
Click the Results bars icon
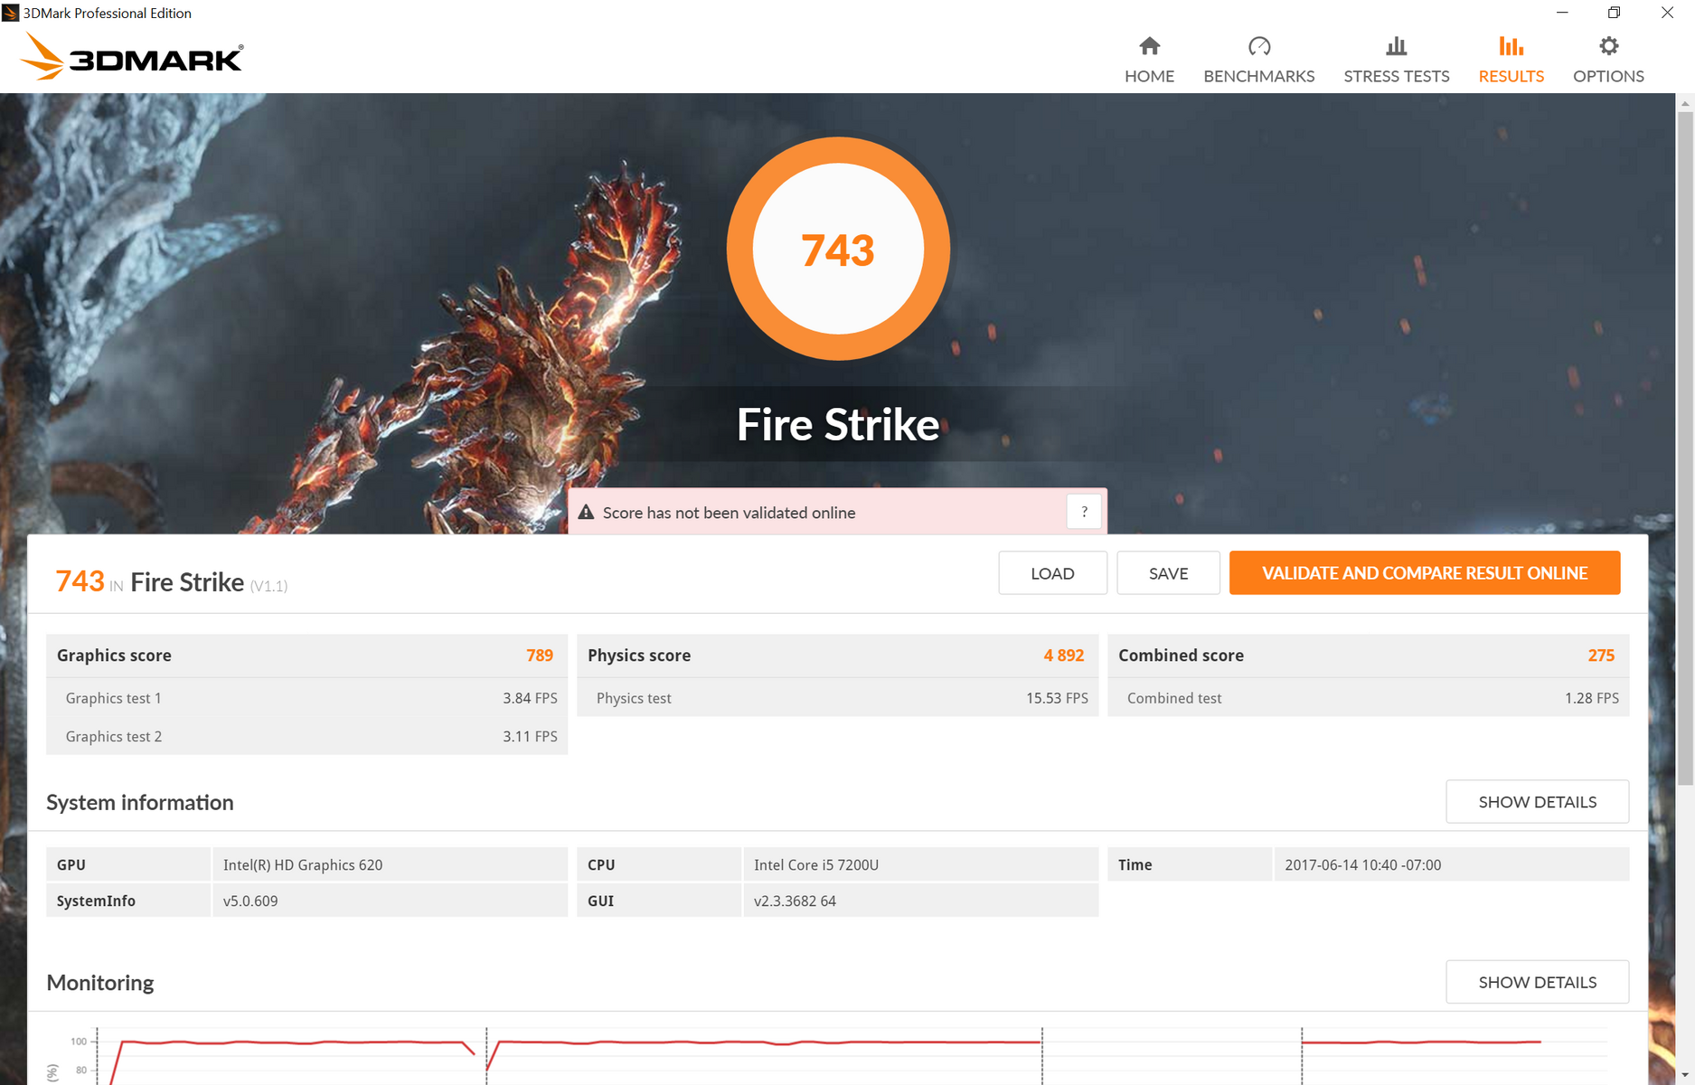1511,46
